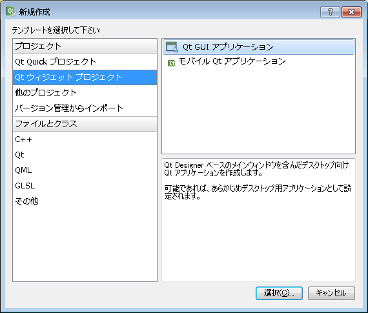This screenshot has height=313, width=368.
Task: Select Qt Quick プロジェクト category
Action: (85, 62)
